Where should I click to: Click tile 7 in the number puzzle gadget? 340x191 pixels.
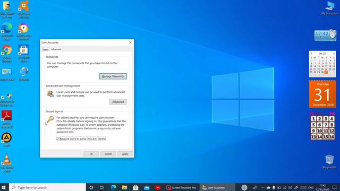click(x=326, y=125)
